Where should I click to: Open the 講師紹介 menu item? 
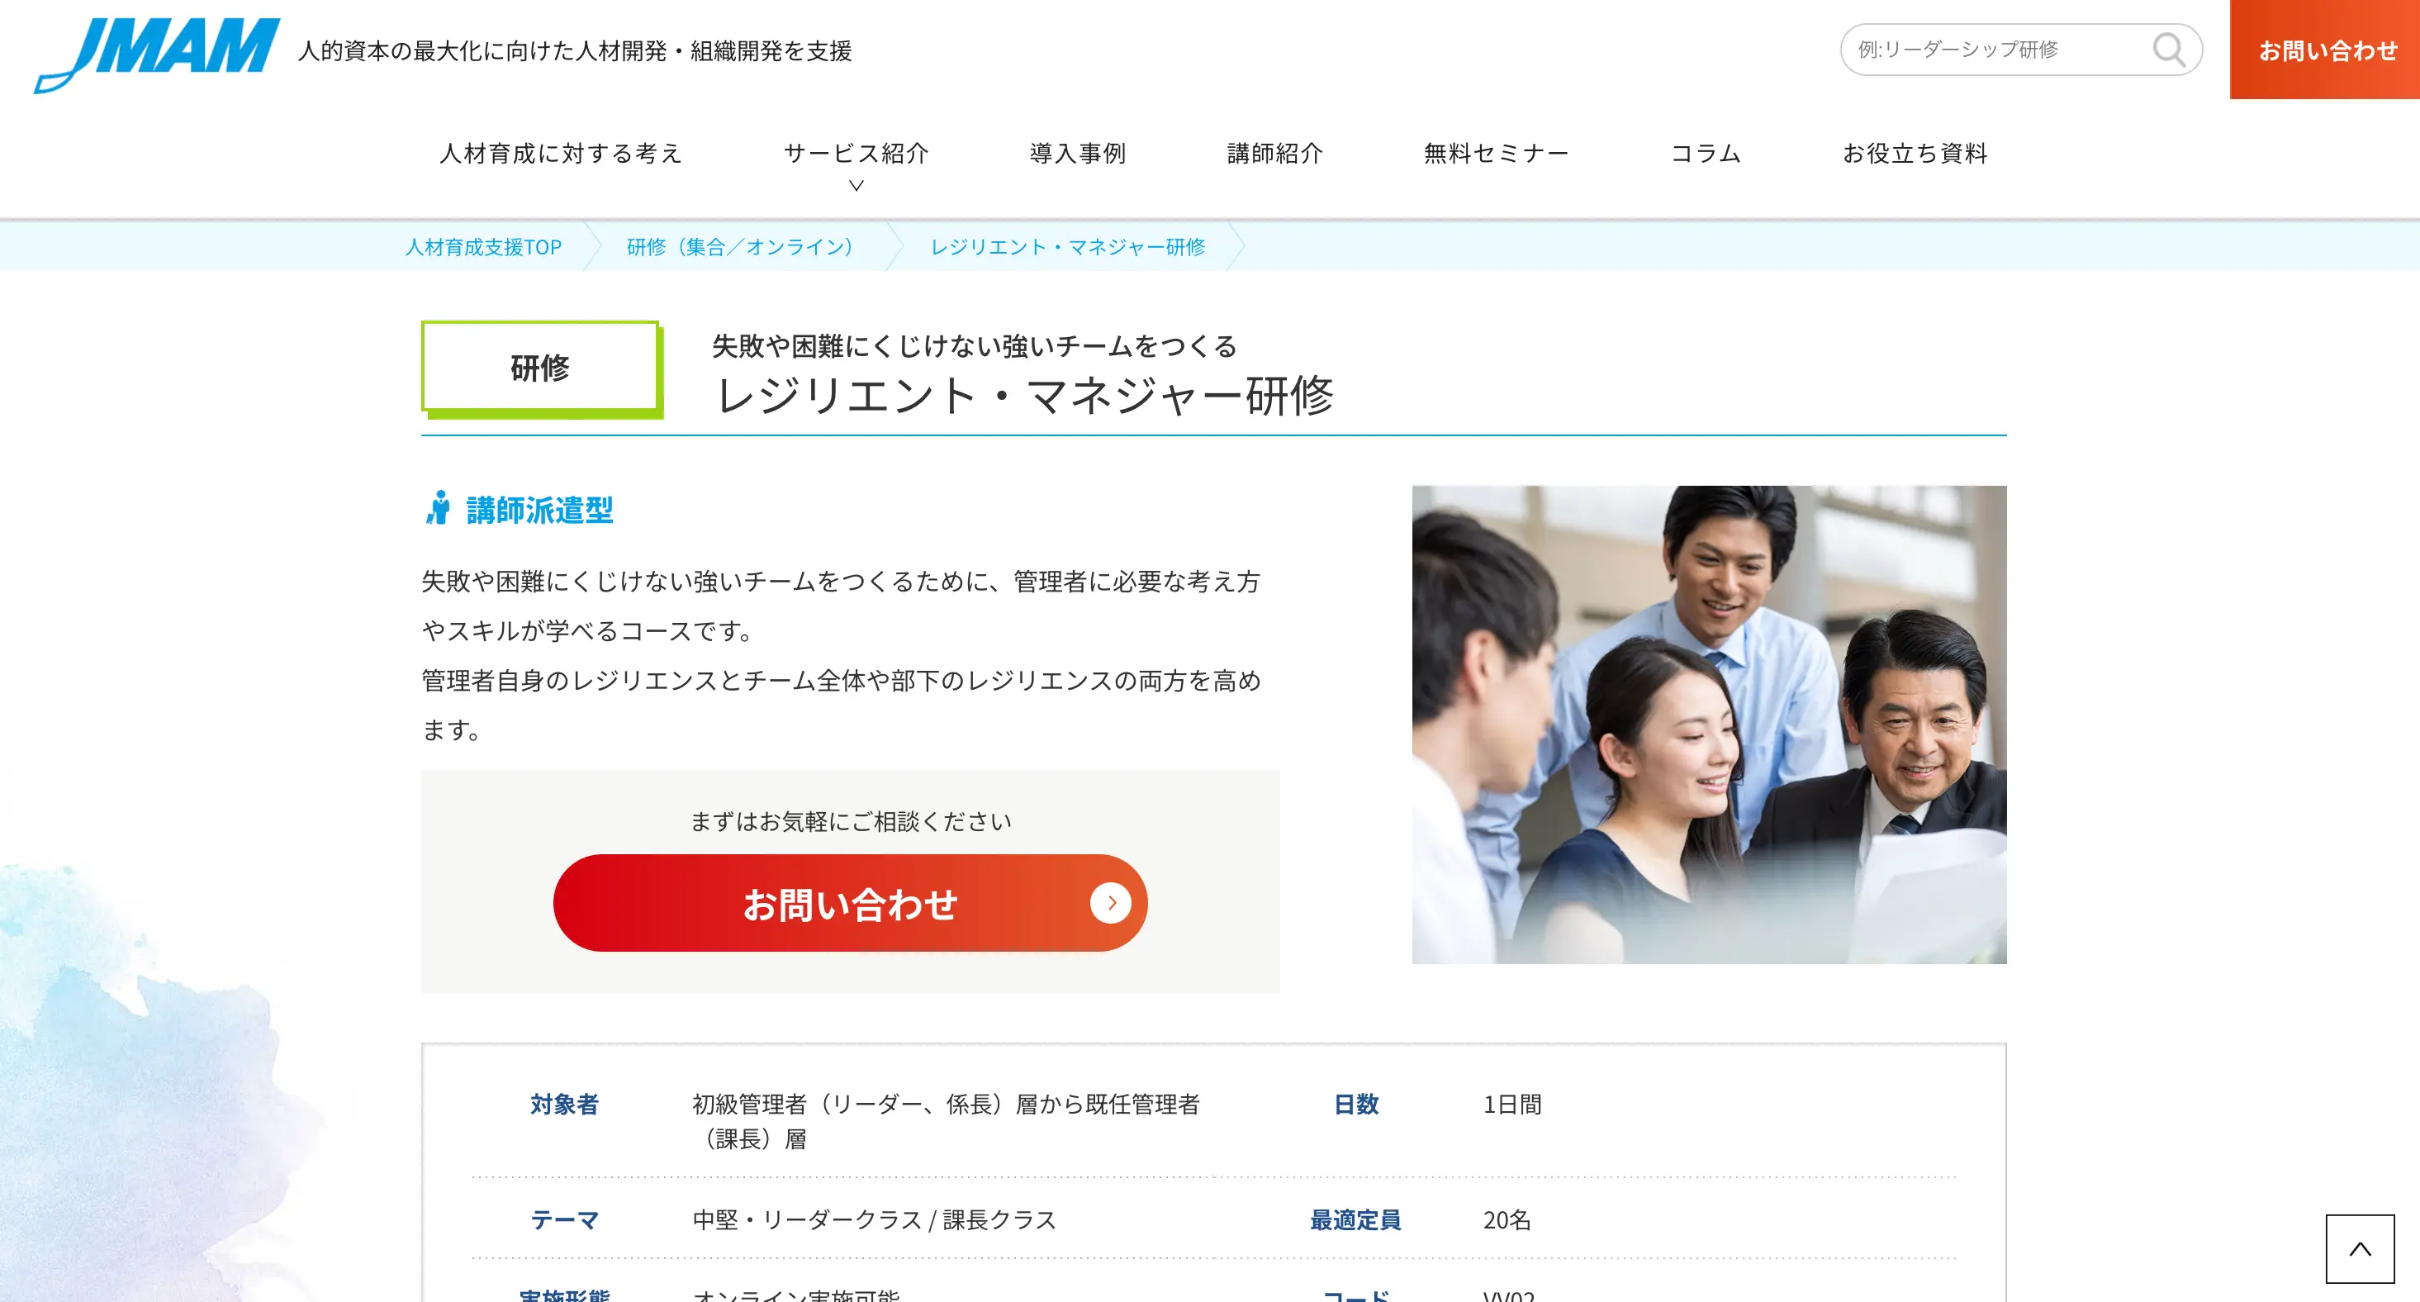1274,153
